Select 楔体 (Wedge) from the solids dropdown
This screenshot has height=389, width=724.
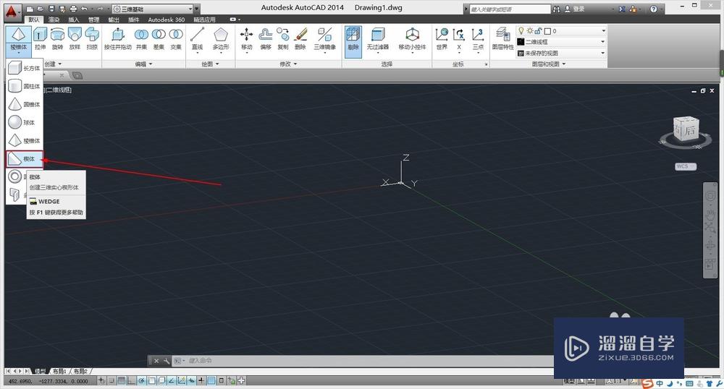click(25, 158)
